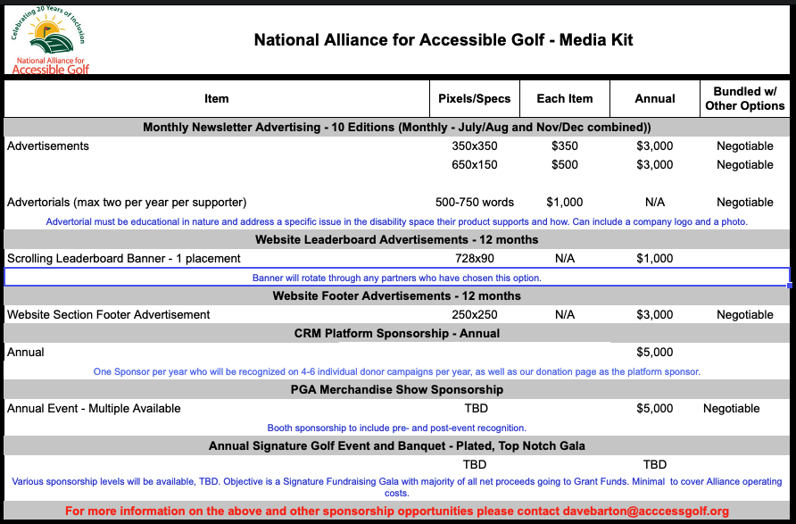Select the "Banner will rotate through any partners" note
Image resolution: width=796 pixels, height=524 pixels.
click(397, 278)
